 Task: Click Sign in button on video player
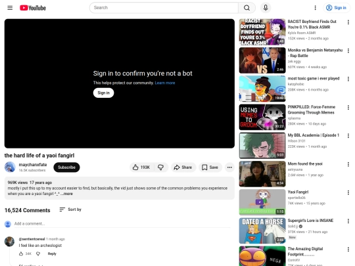click(103, 93)
